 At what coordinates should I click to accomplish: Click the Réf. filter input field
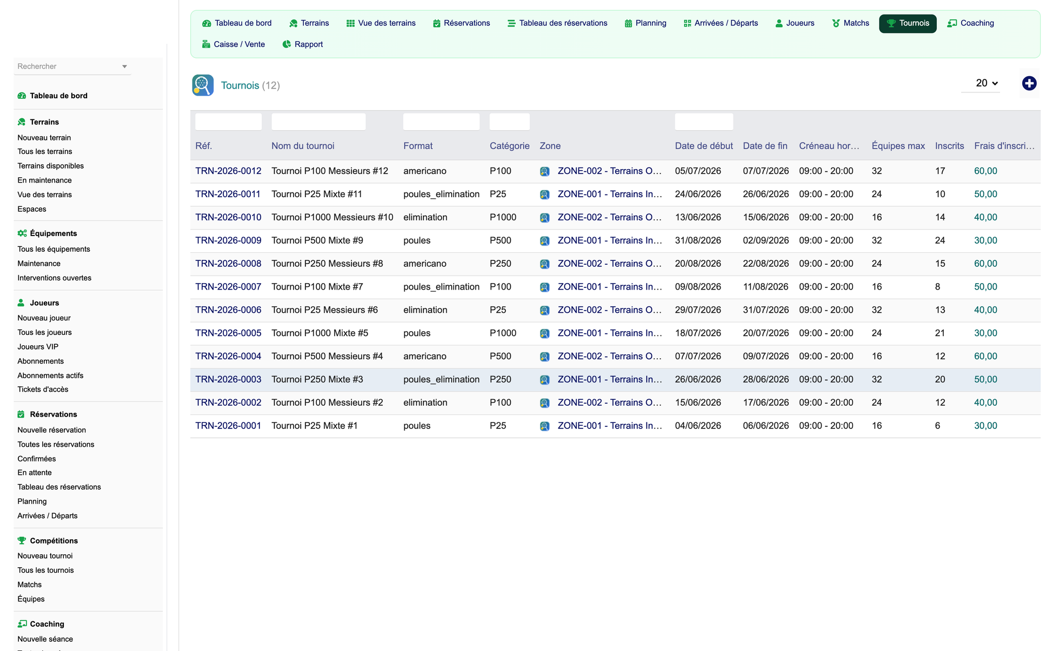(228, 122)
